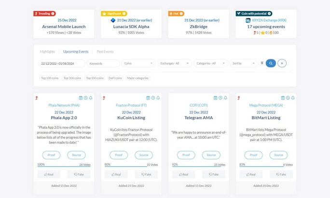Vote Real on the BitMart Listing event
The width and height of the screenshot is (330, 198).
[251, 174]
